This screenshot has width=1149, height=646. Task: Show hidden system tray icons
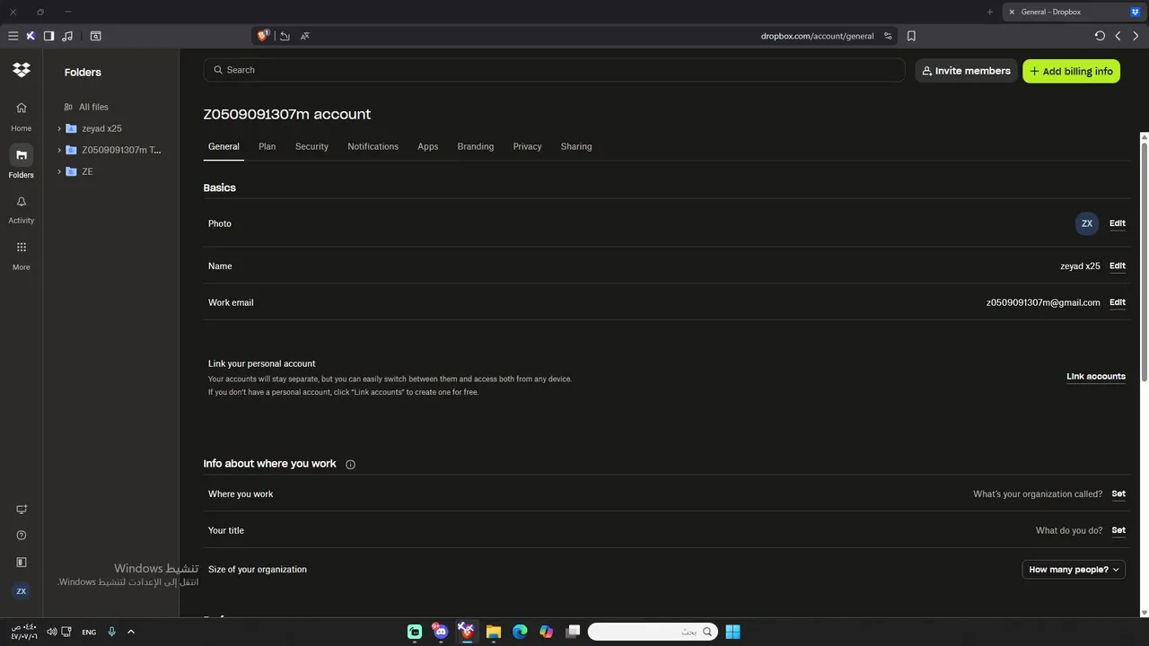click(131, 632)
